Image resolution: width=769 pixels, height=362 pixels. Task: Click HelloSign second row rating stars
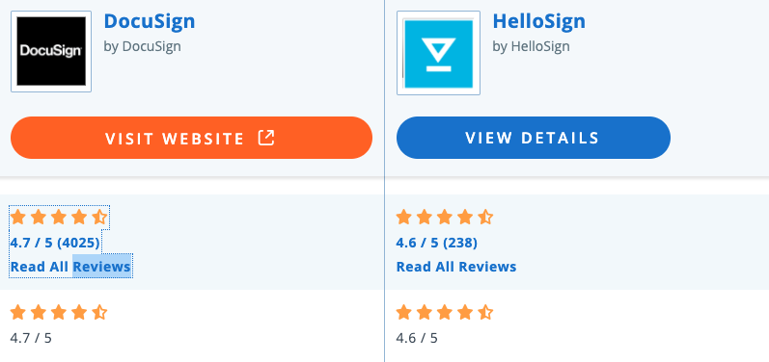click(x=445, y=313)
